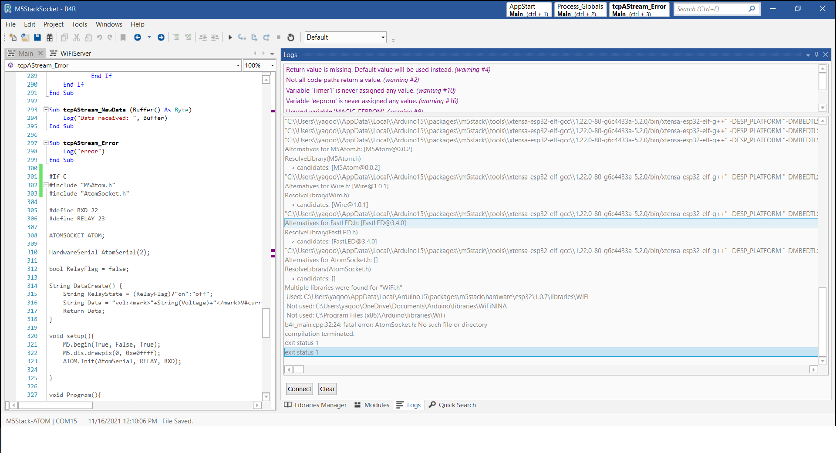This screenshot has width=836, height=453.
Task: Click the Save file toolbar icon
Action: (37, 37)
